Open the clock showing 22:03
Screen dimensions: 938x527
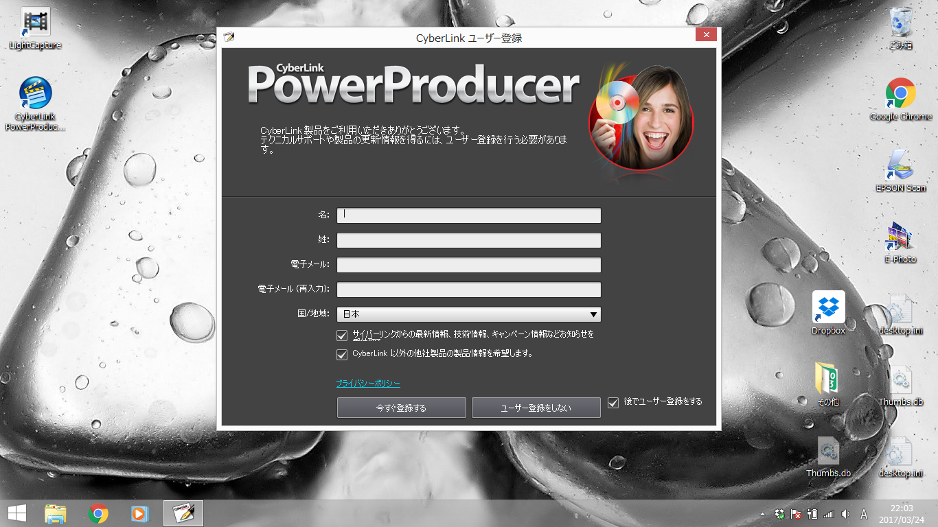click(x=902, y=513)
